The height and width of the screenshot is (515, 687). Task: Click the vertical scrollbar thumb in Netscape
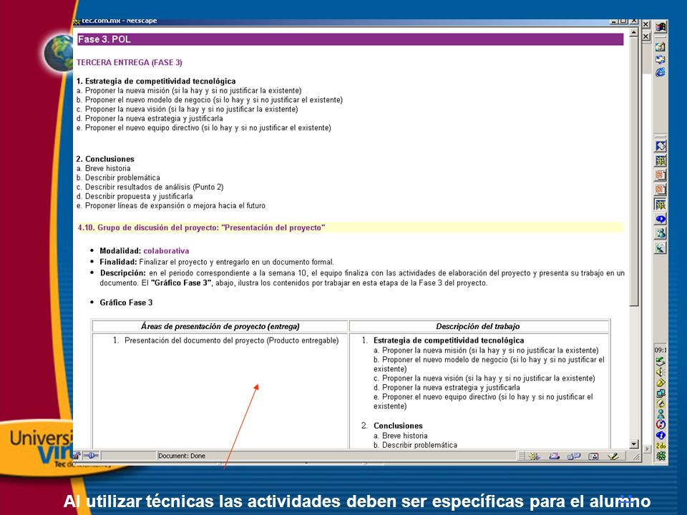pyautogui.click(x=634, y=172)
